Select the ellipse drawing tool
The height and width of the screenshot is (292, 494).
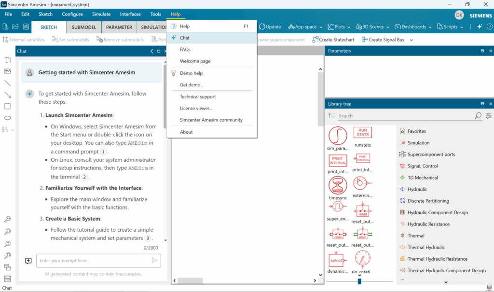[7, 118]
